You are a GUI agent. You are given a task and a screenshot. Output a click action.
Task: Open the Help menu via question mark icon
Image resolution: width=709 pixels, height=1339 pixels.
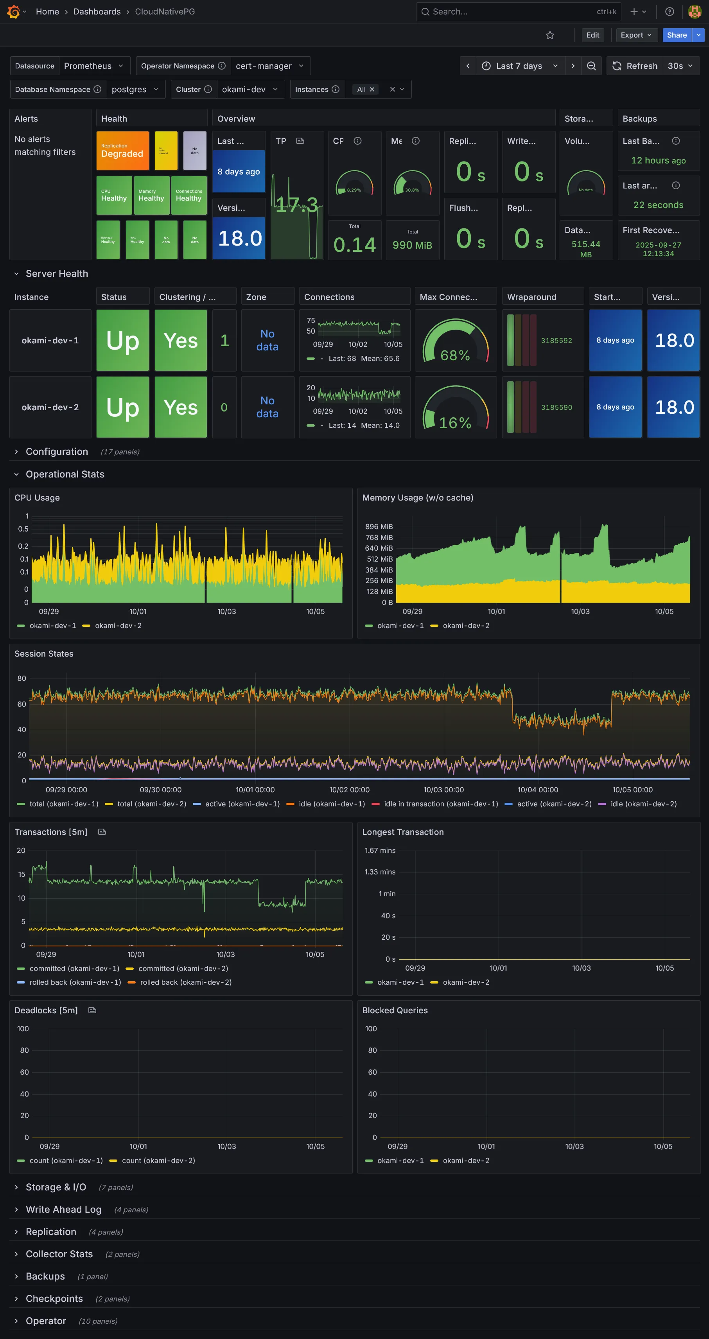670,11
